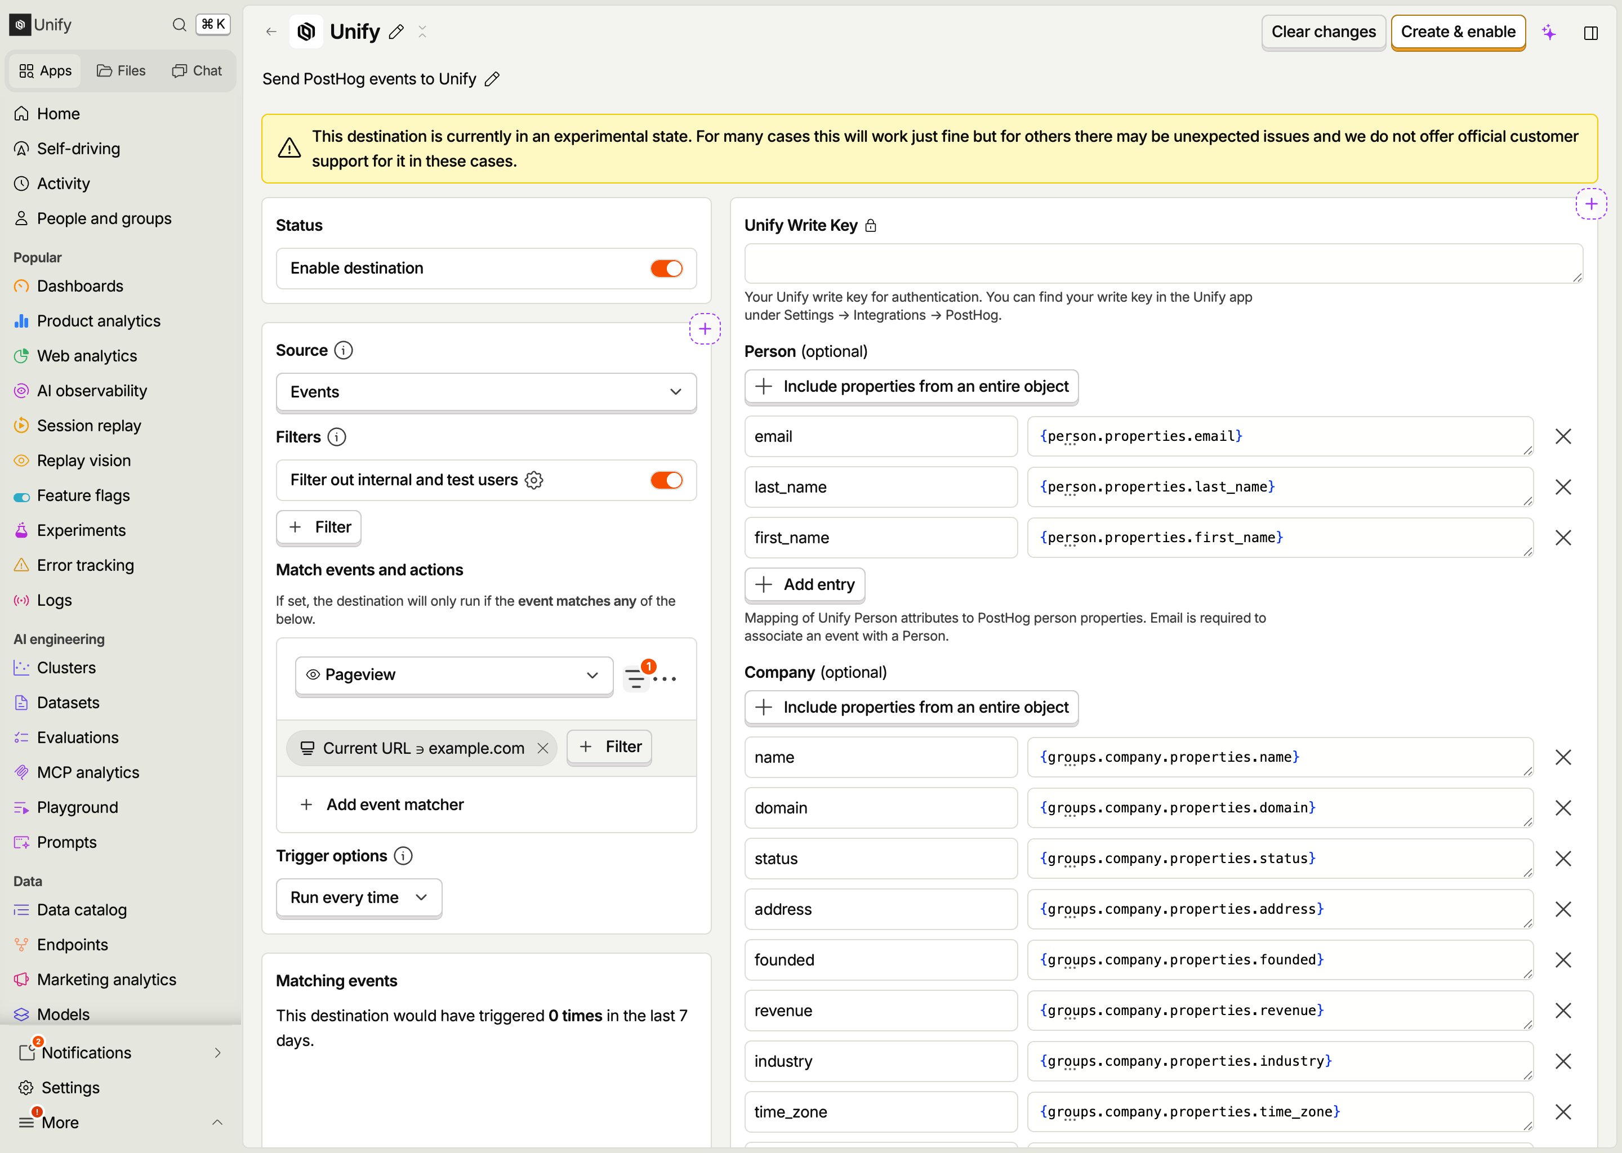
Task: Click the Unify Write Key input field
Action: (1163, 263)
